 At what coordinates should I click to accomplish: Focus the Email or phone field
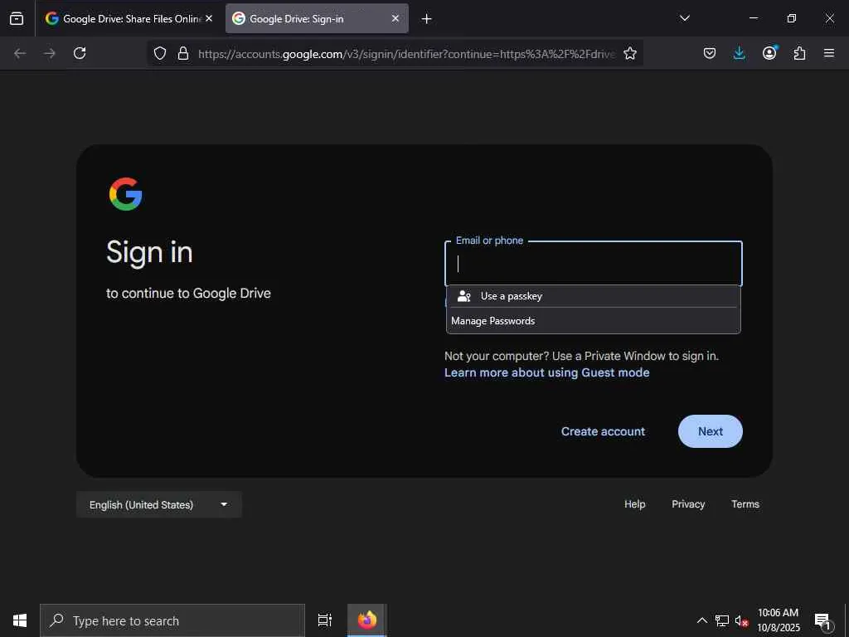click(x=594, y=264)
